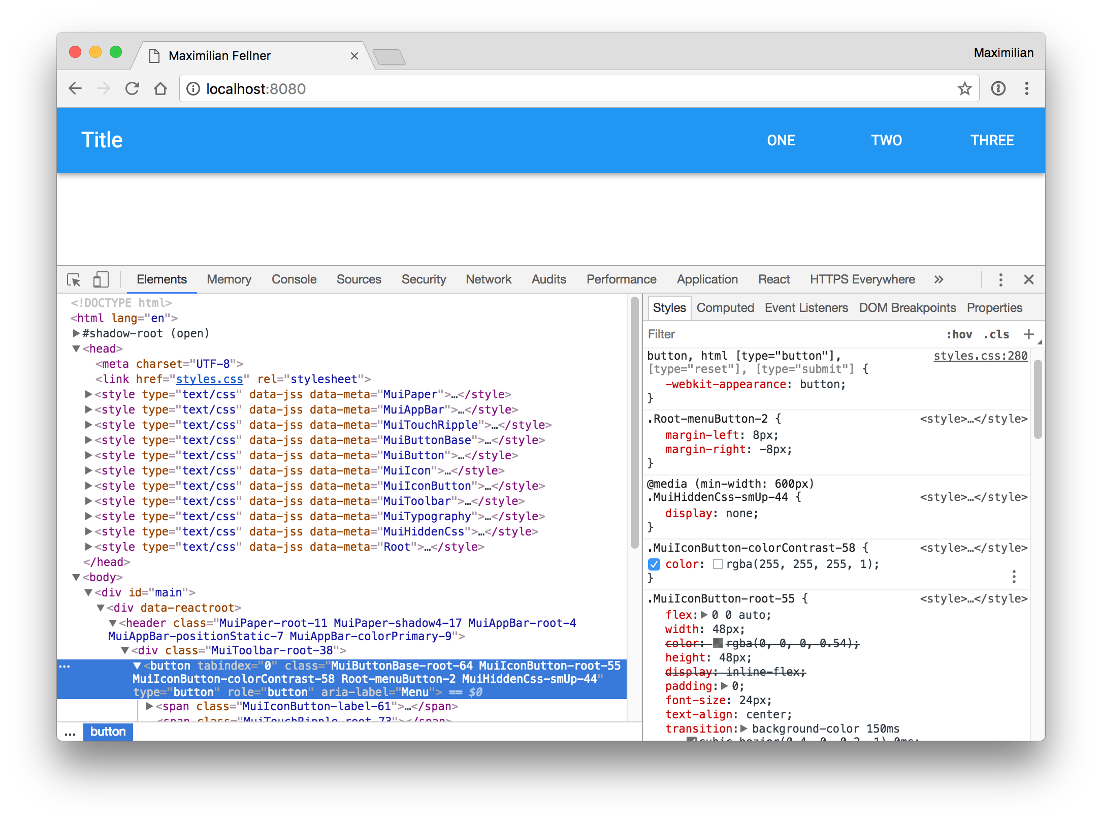Image resolution: width=1102 pixels, height=822 pixels.
Task: Click the back navigation arrow
Action: [75, 88]
